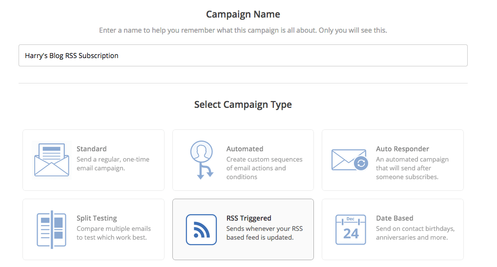Image resolution: width=497 pixels, height=267 pixels.
Task: Click 'Send on contact birthdays' description text
Action: (x=415, y=233)
